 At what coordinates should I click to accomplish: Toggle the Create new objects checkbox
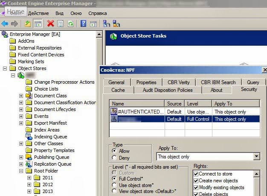(196, 181)
